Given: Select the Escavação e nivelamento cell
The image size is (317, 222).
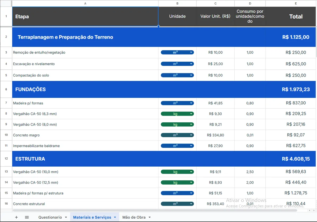Looking at the screenshot, I should [85, 64].
